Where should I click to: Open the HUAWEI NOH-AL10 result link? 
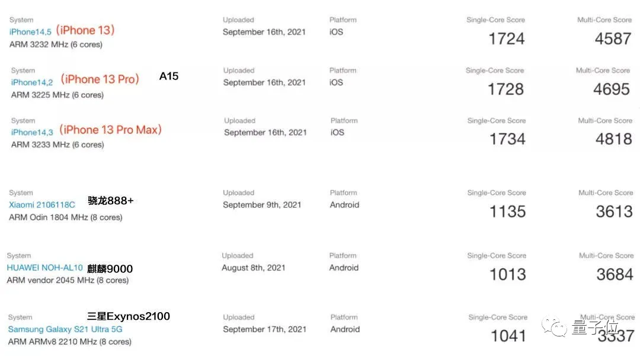pyautogui.click(x=45, y=268)
